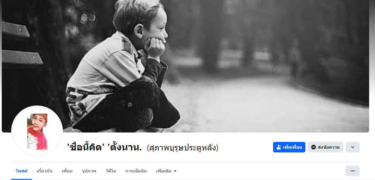375x180 pixels.
Task: Open the เพิ่มเติม more tab
Action: 166,171
